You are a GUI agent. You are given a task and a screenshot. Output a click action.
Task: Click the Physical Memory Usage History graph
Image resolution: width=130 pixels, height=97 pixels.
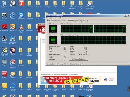coord(94,40)
